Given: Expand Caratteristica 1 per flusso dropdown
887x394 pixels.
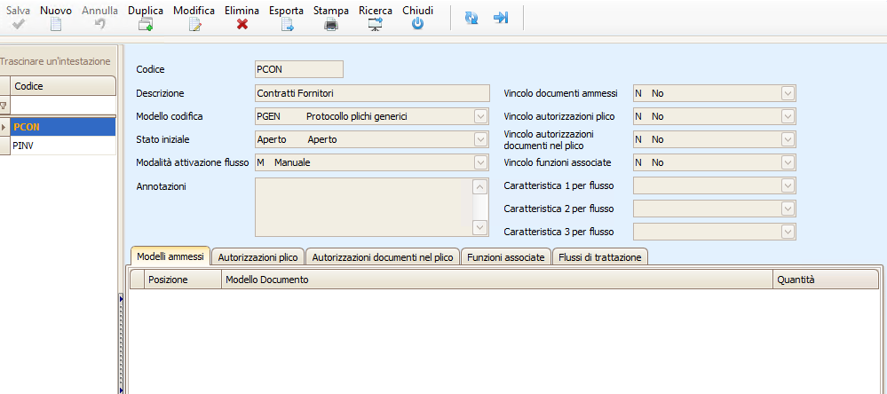Looking at the screenshot, I should click(787, 185).
